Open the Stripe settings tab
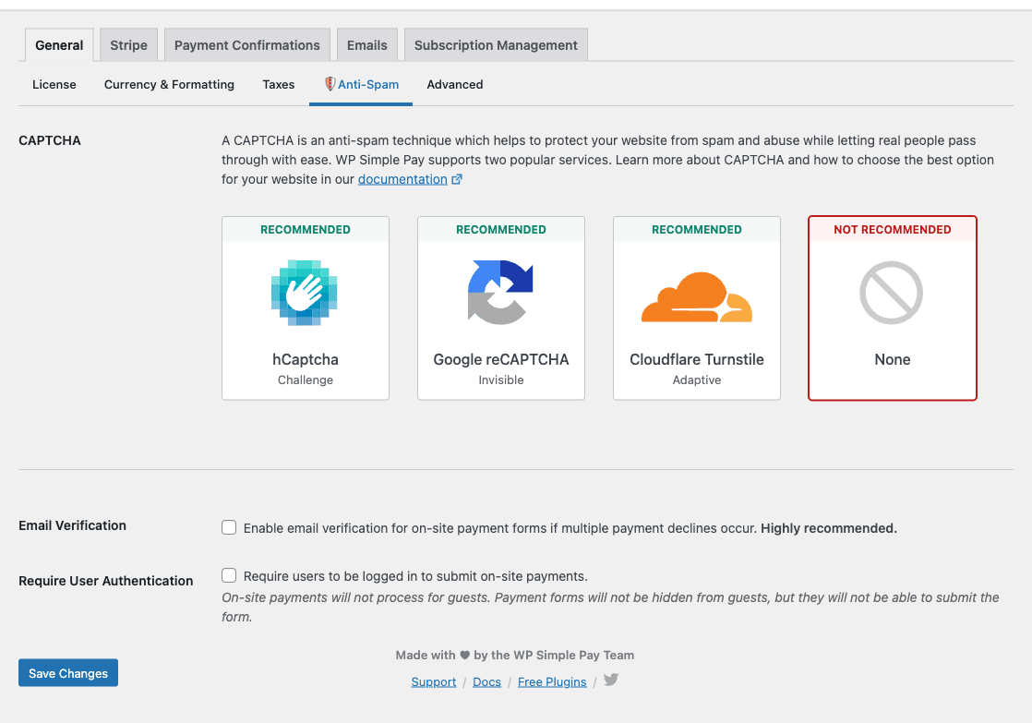Screen dimensions: 1032x723 [x=128, y=44]
